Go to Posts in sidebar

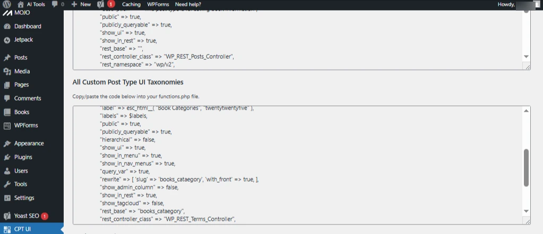[x=21, y=58]
